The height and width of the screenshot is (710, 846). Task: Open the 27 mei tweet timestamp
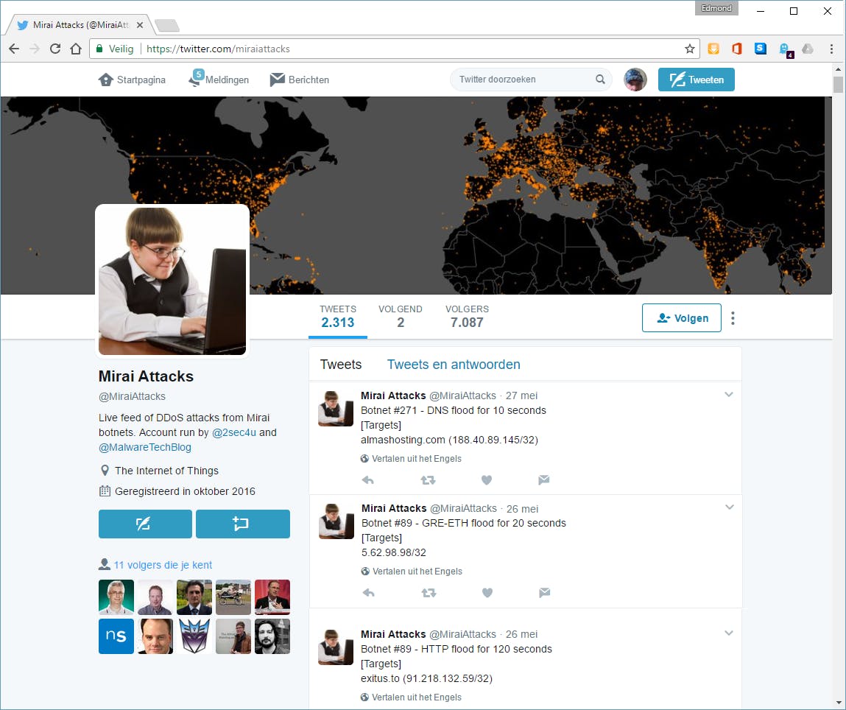521,396
